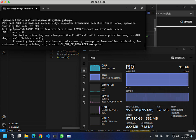Viewport: 196px width, 140px height.
Task: Toggle 详细信息 details pane button
Action: tap(186, 22)
